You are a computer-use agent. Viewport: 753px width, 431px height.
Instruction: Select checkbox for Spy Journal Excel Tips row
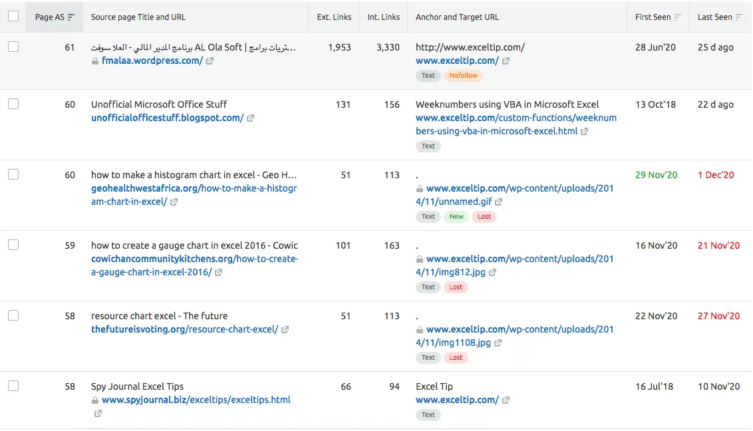[13, 386]
